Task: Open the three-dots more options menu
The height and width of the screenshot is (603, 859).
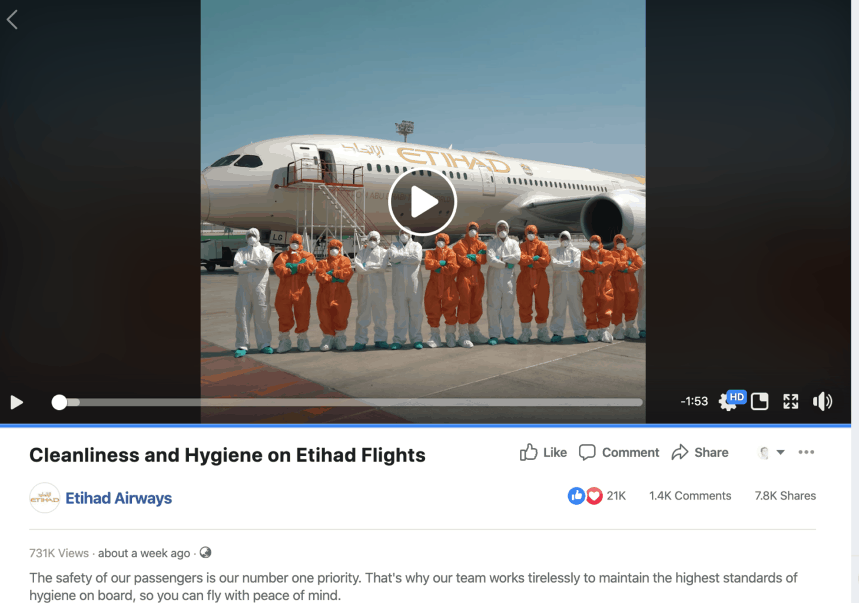Action: tap(806, 452)
